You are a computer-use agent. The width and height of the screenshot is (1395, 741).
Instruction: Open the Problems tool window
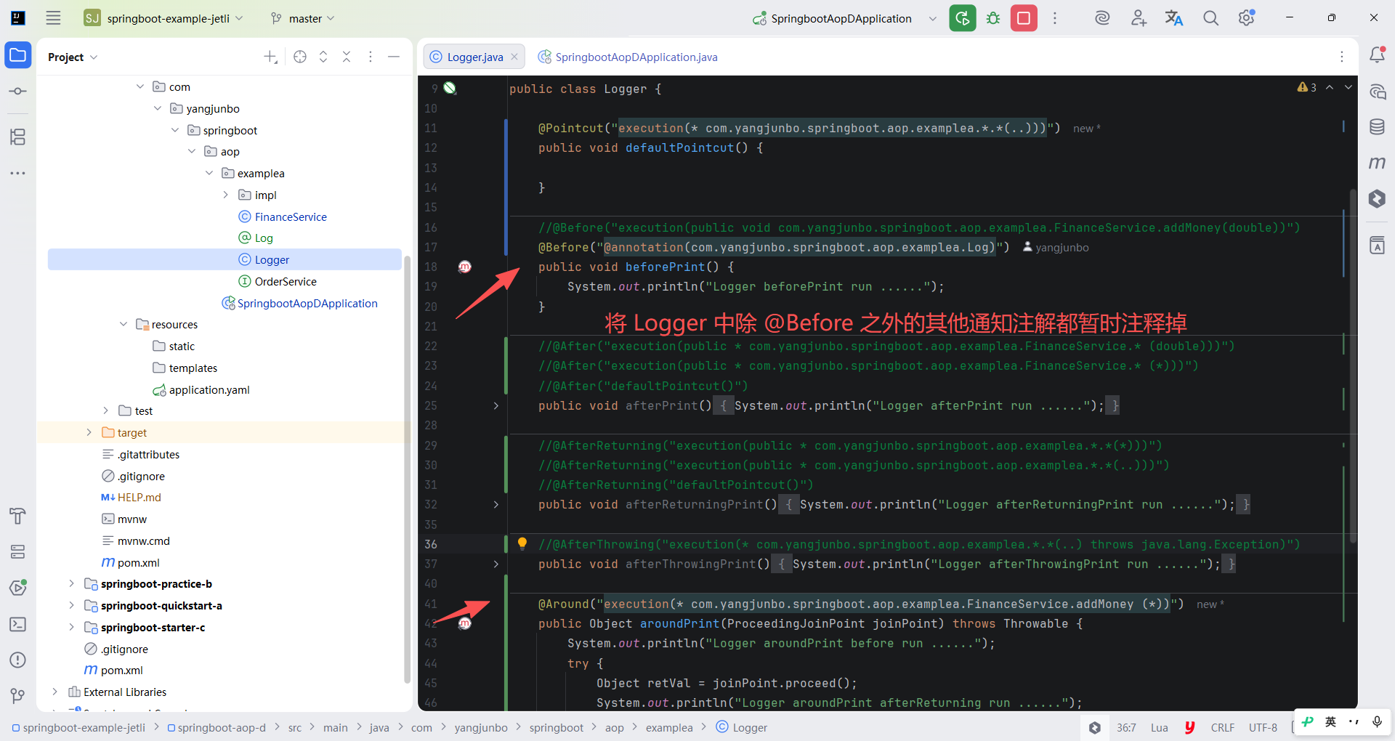pos(18,660)
